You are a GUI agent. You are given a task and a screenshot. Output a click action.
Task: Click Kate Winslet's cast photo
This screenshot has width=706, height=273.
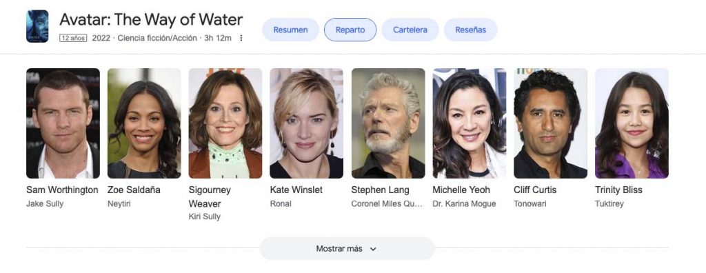[307, 123]
